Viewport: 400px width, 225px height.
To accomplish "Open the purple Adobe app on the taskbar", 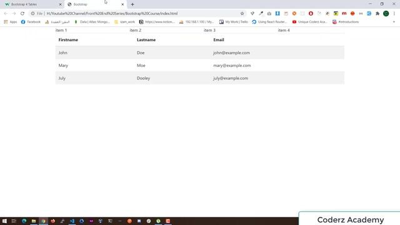I will [x=91, y=221].
